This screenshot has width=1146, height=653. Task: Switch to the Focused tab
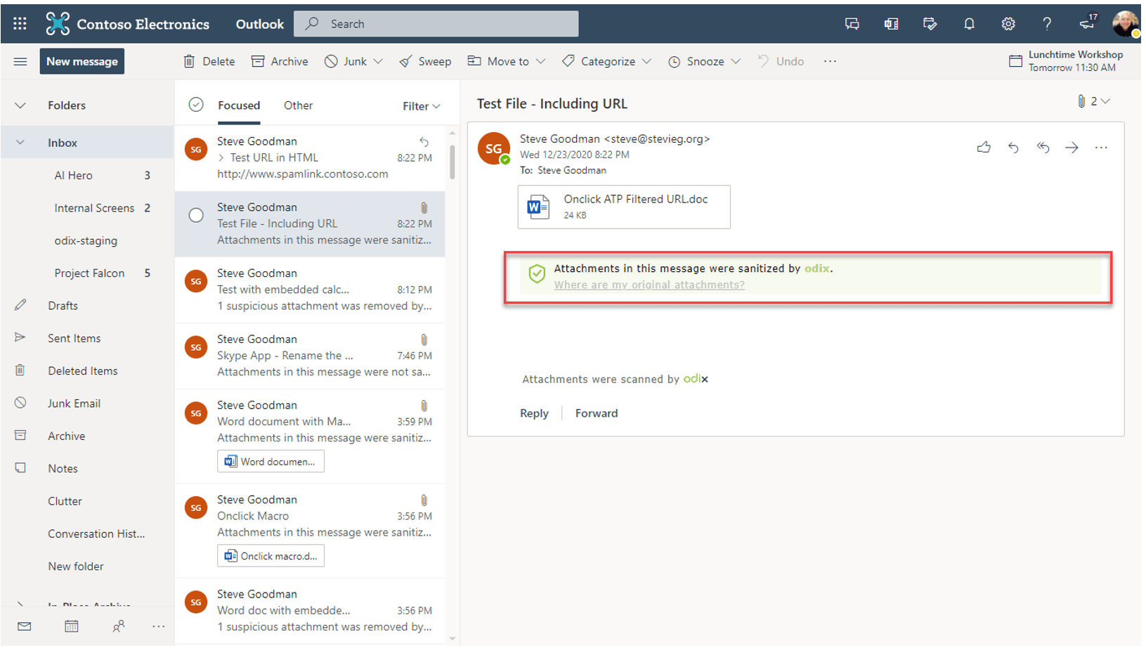click(239, 105)
